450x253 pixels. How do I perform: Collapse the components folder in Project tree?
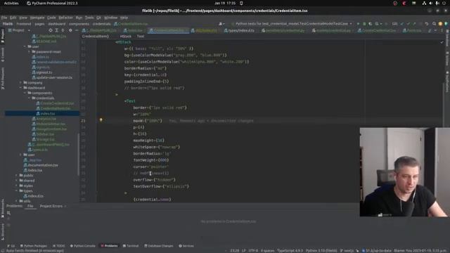click(25, 93)
